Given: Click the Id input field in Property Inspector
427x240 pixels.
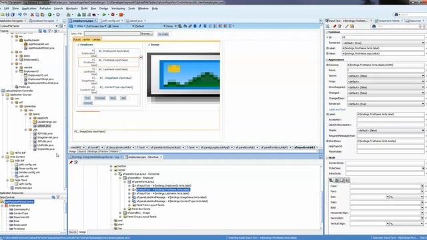Looking at the screenshot, I should click(383, 37).
